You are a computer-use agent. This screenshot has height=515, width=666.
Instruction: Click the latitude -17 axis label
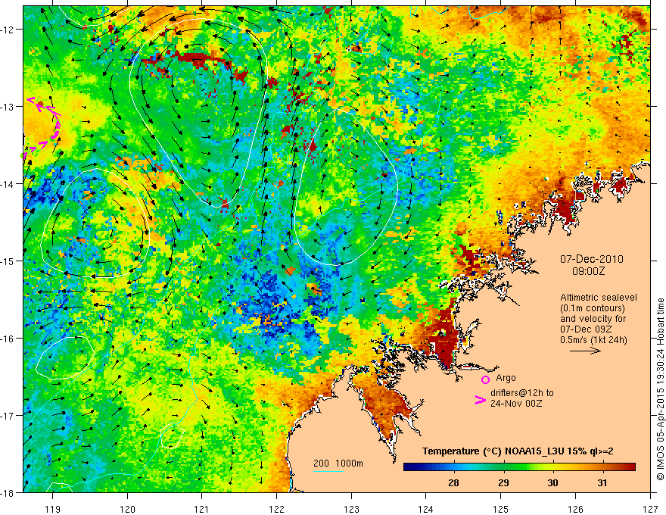point(8,416)
